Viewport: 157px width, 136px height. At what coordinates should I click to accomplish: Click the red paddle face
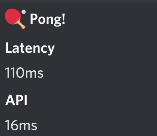(x=13, y=17)
